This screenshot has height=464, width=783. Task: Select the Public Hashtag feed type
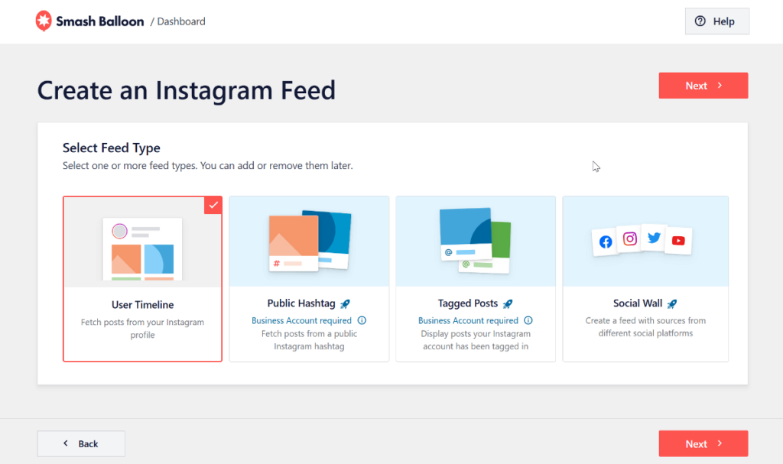309,278
